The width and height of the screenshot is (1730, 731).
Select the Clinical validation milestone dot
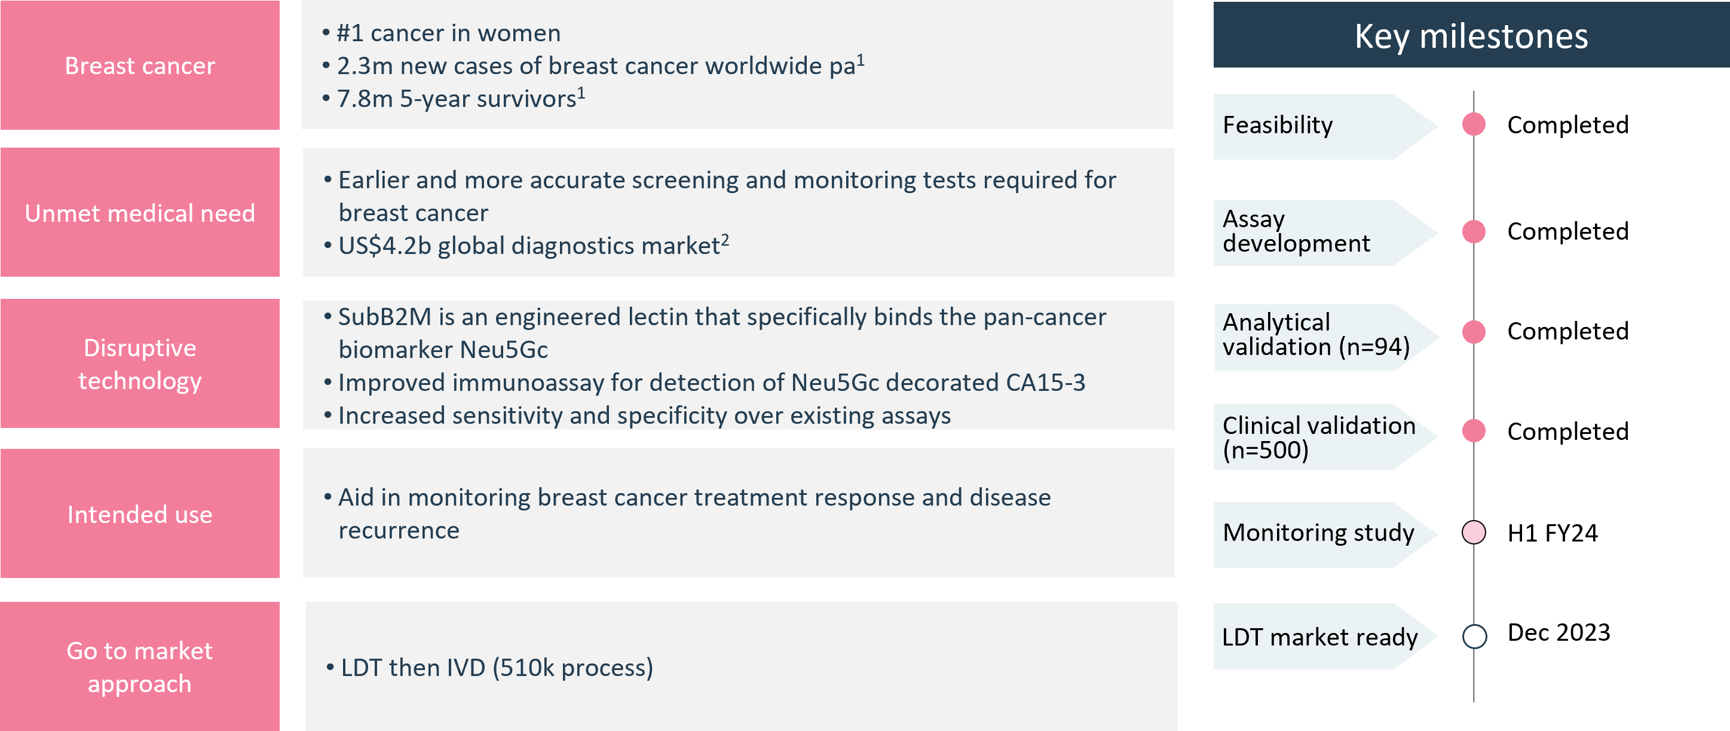point(1474,431)
